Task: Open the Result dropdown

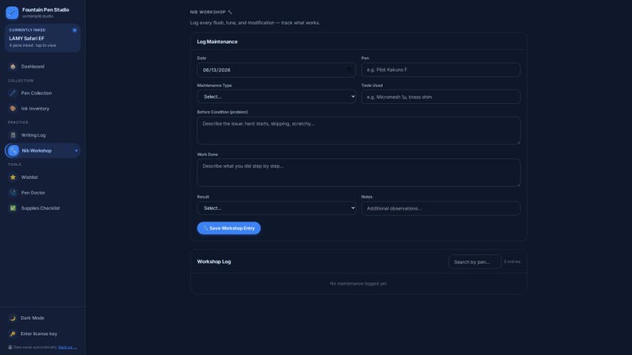Action: click(x=276, y=208)
